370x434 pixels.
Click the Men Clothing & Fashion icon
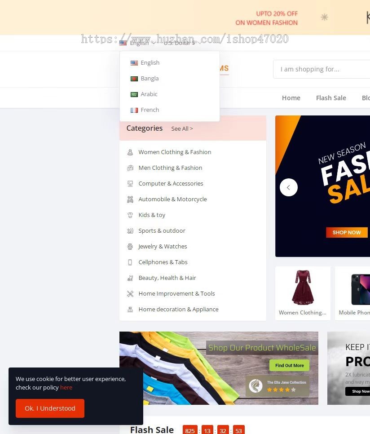click(x=130, y=168)
